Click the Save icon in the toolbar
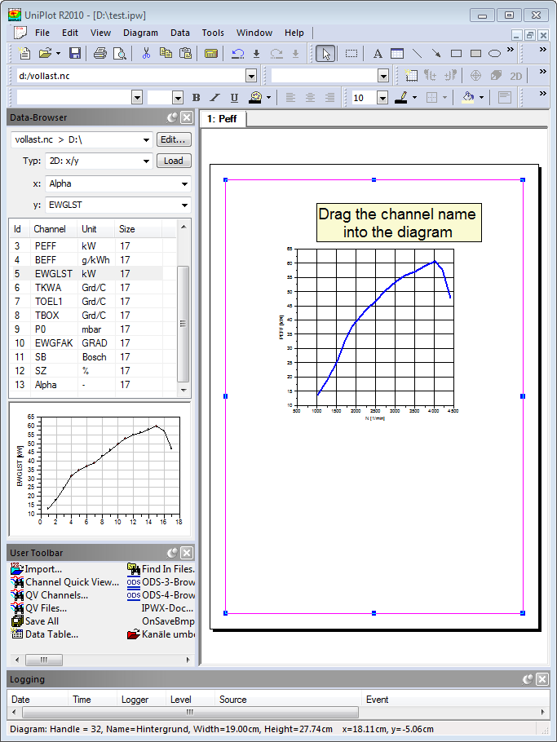Viewport: 557px width, 742px height. (x=75, y=54)
